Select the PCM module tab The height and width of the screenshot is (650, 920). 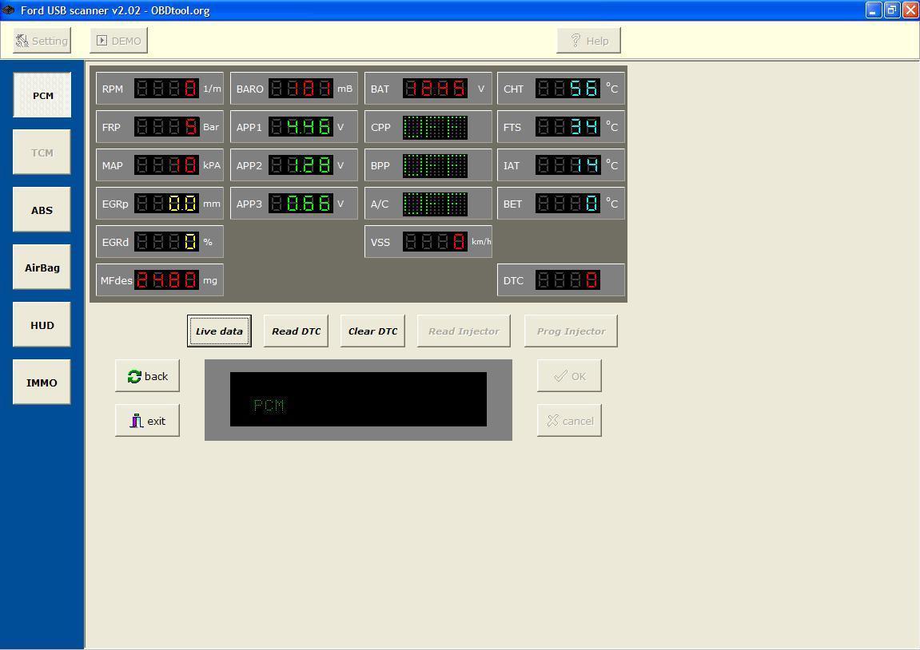tap(42, 95)
